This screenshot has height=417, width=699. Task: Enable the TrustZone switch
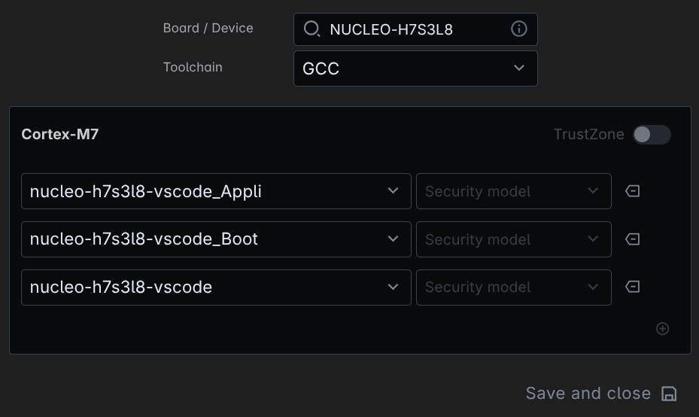tap(651, 135)
